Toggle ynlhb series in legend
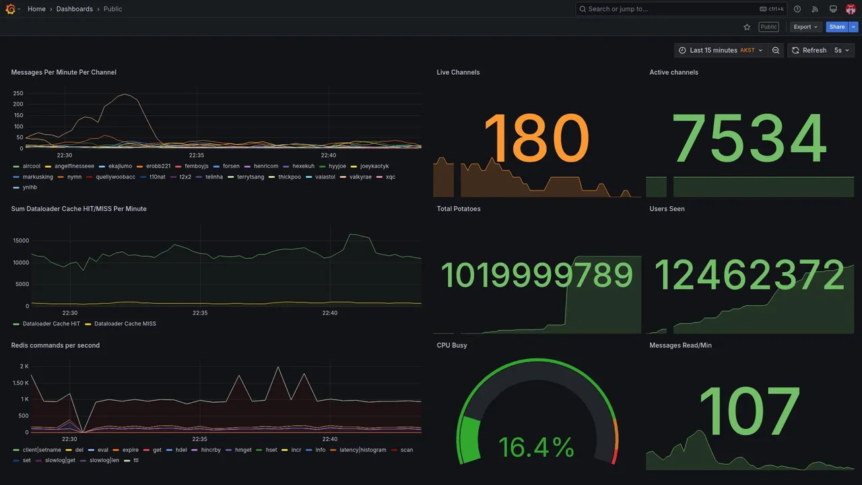The width and height of the screenshot is (862, 485). tap(30, 187)
